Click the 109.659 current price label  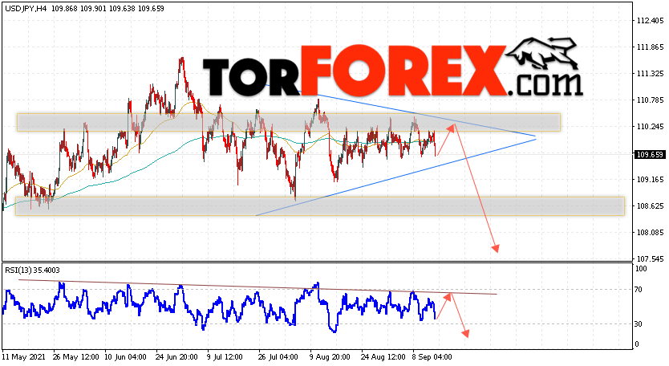point(650,155)
